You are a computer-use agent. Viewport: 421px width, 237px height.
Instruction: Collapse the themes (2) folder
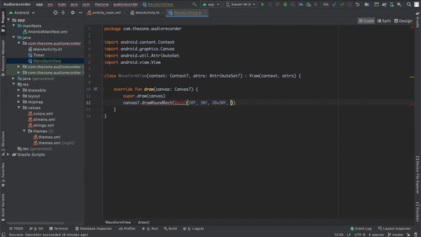pyautogui.click(x=24, y=131)
